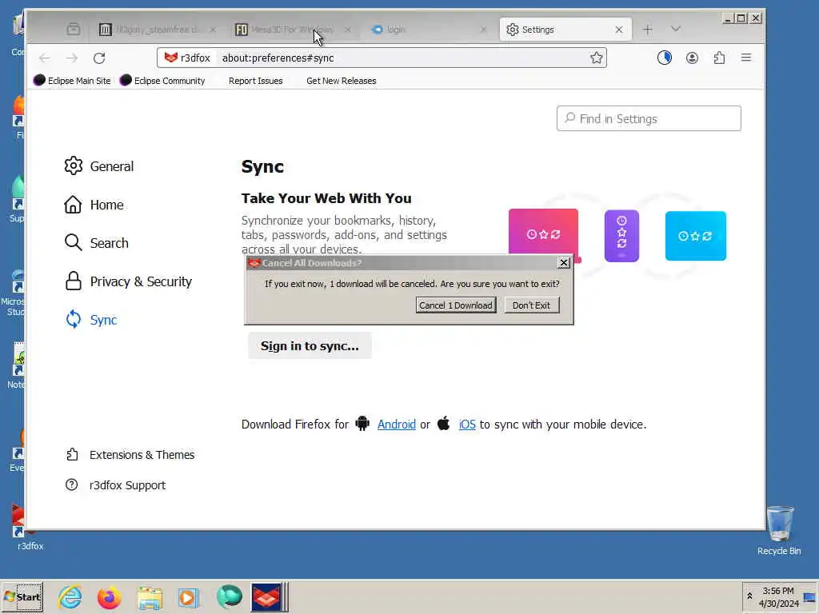The width and height of the screenshot is (819, 614).
Task: Close the Mesa3D For Windows tab
Action: tap(348, 30)
